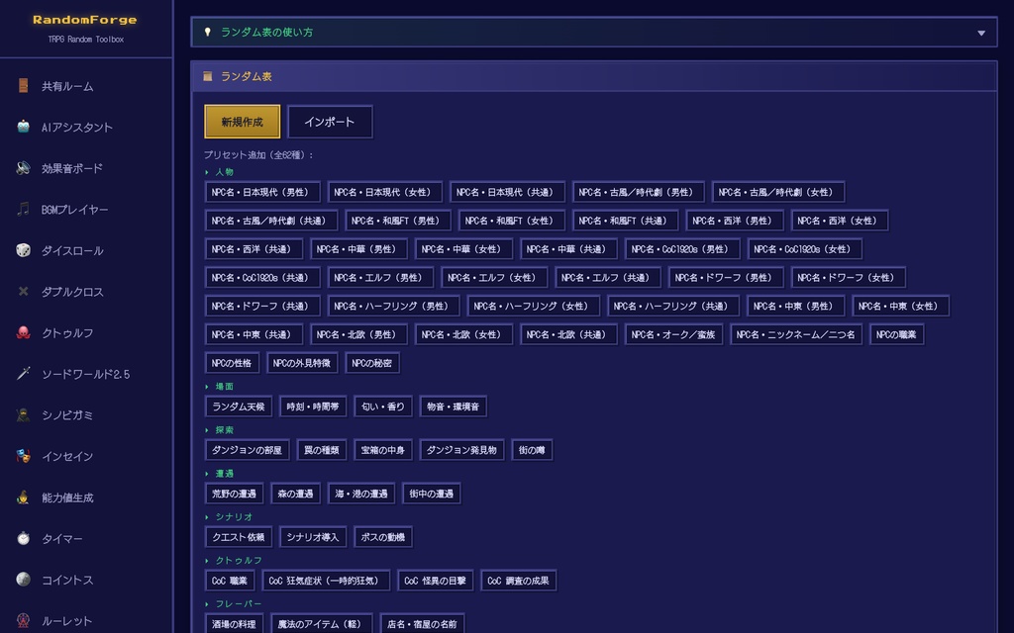Click the RandomForge logo
This screenshot has width=1014, height=633.
pos(83,18)
